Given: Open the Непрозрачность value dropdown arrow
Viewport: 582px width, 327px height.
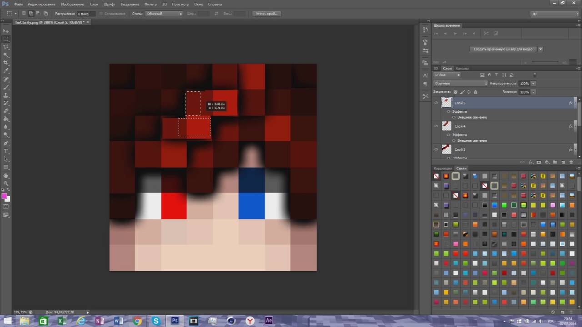Looking at the screenshot, I should (x=533, y=84).
